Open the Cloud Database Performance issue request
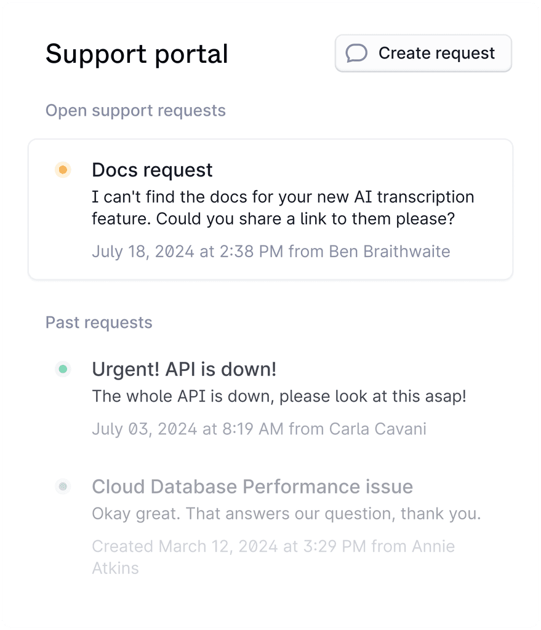 point(252,487)
